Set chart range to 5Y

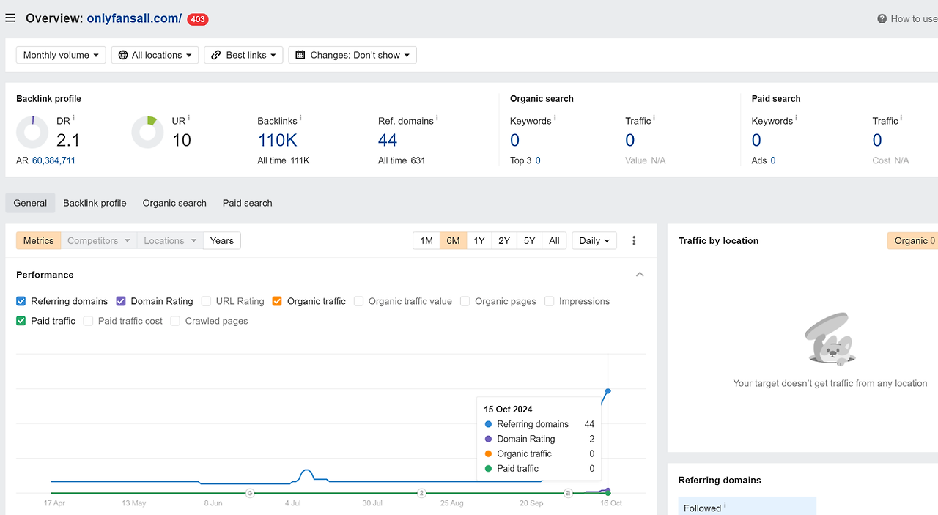529,240
